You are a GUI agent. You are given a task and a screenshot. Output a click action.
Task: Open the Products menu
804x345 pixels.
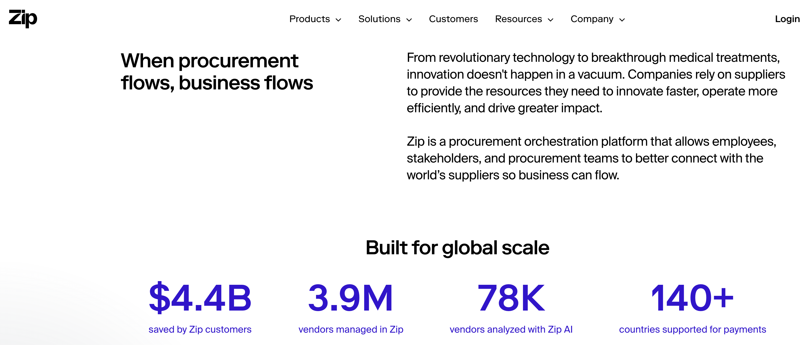(309, 19)
